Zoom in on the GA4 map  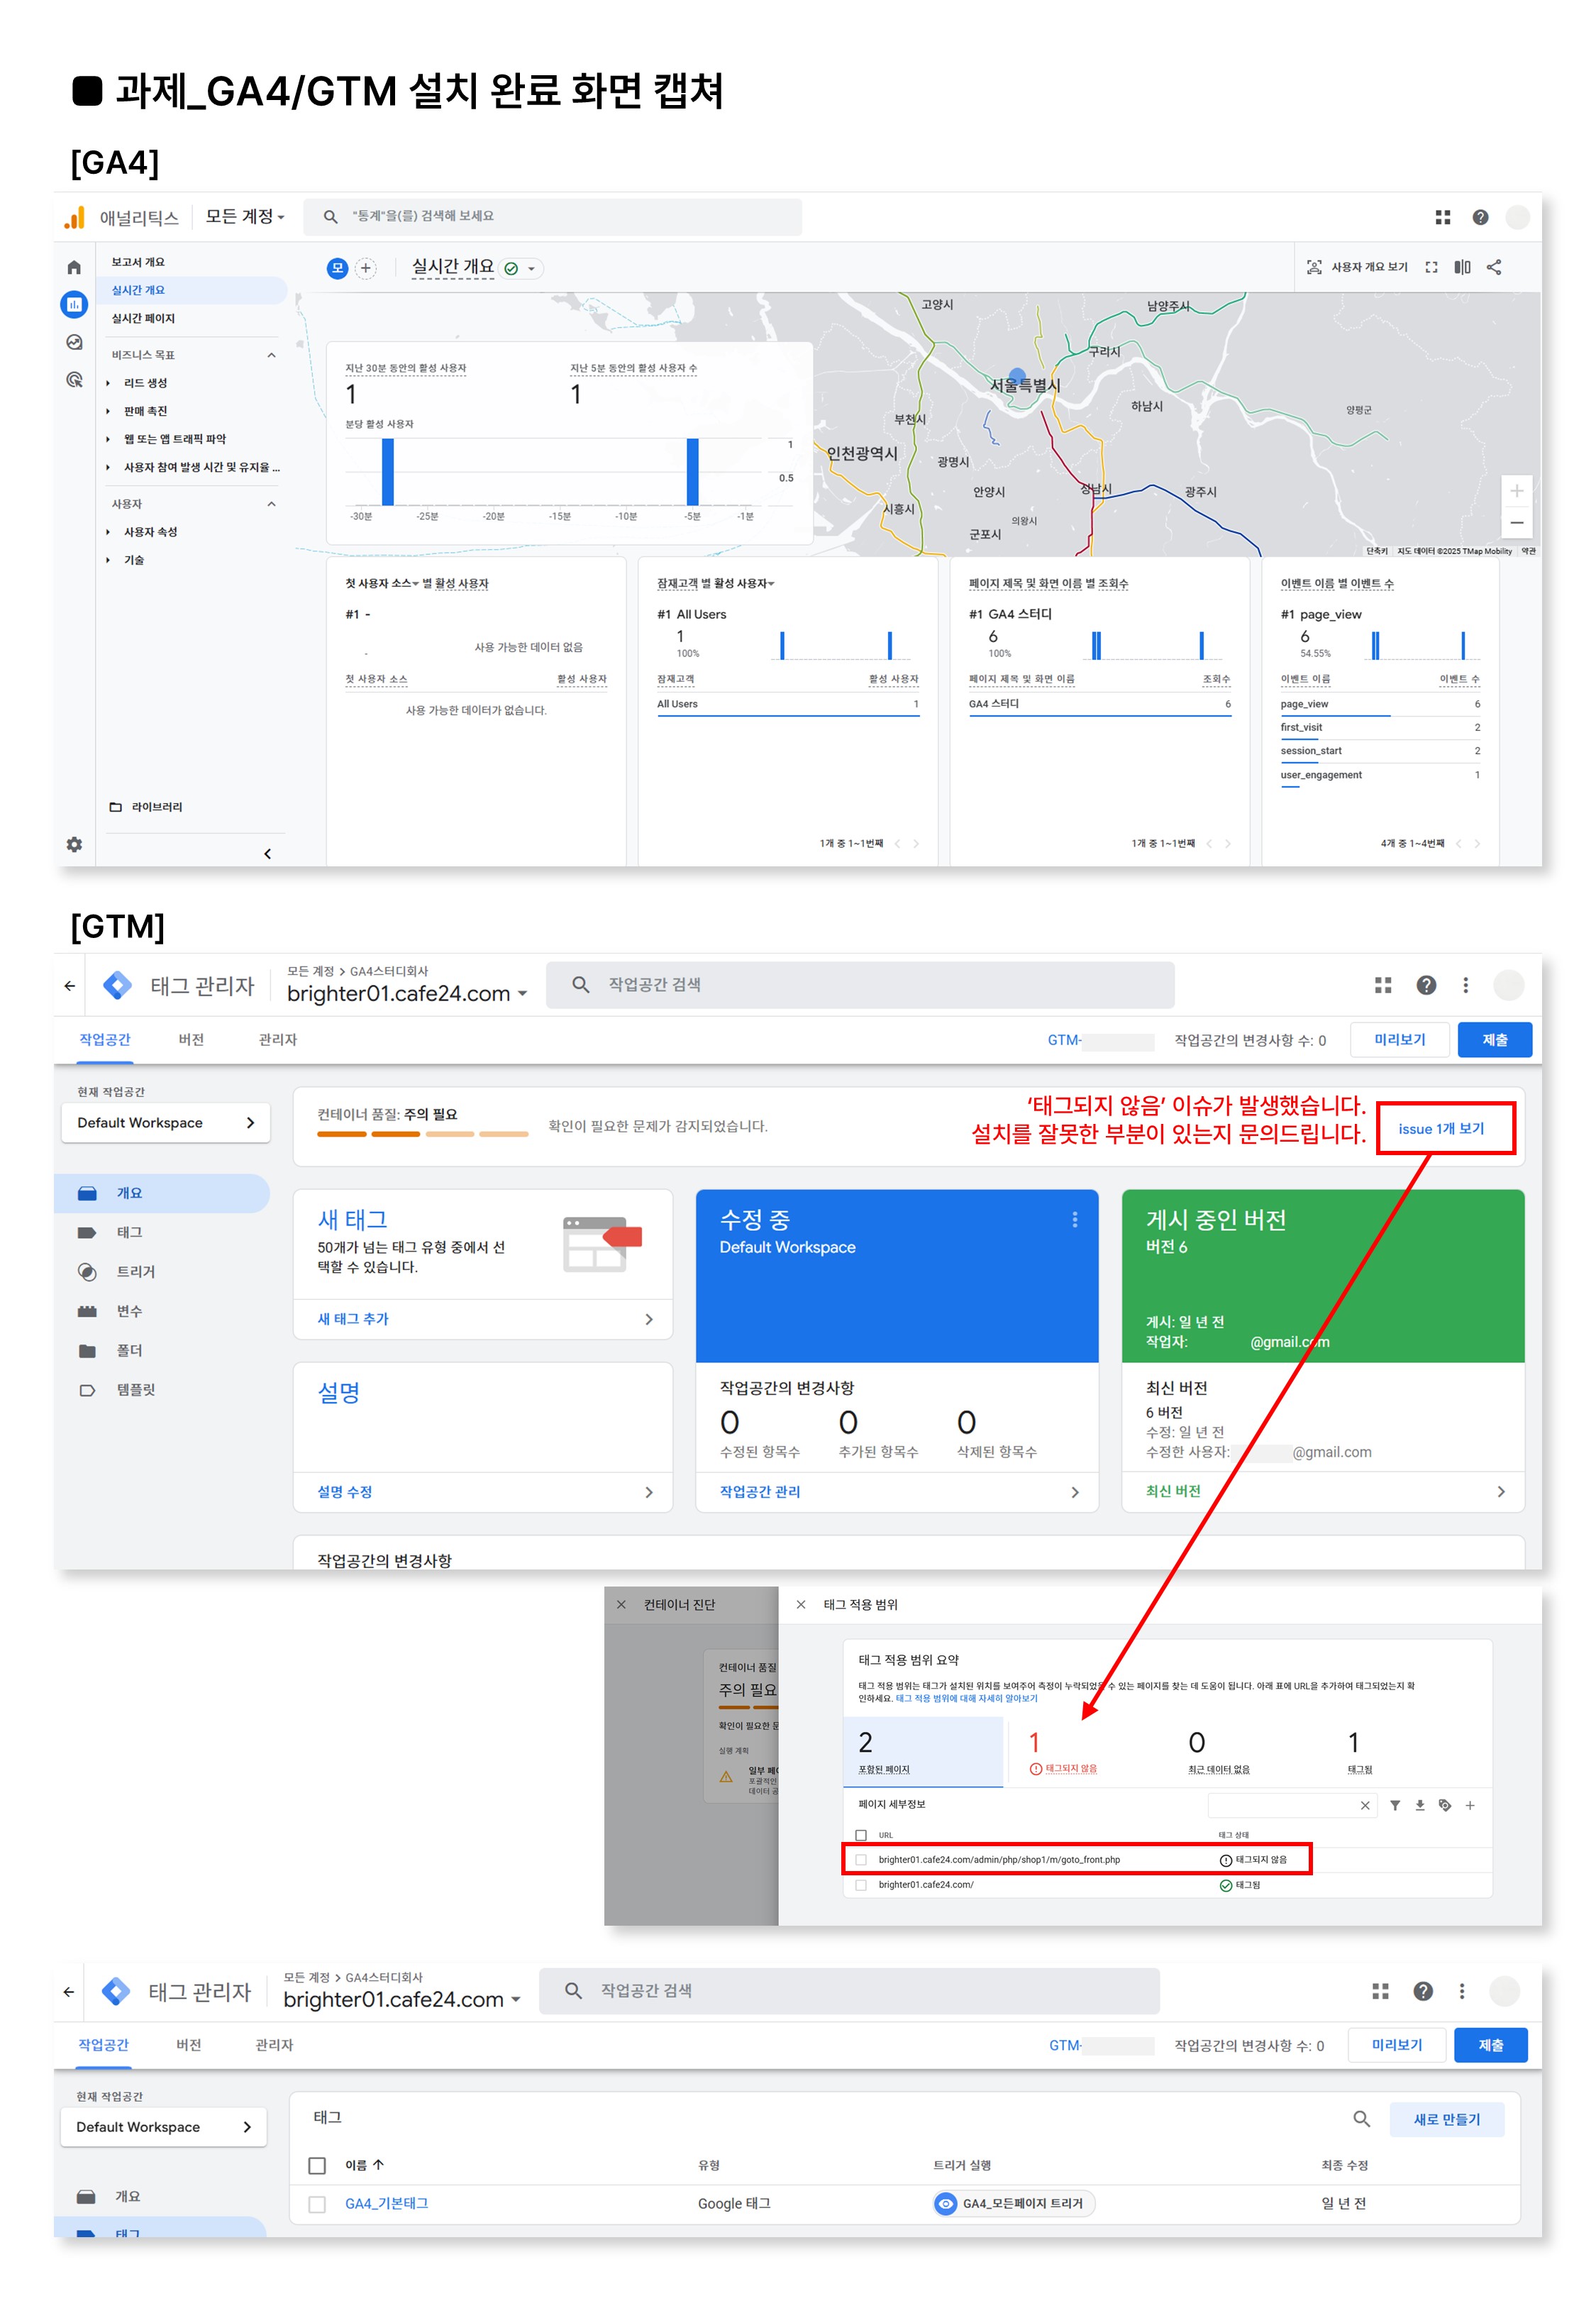pyautogui.click(x=1516, y=491)
